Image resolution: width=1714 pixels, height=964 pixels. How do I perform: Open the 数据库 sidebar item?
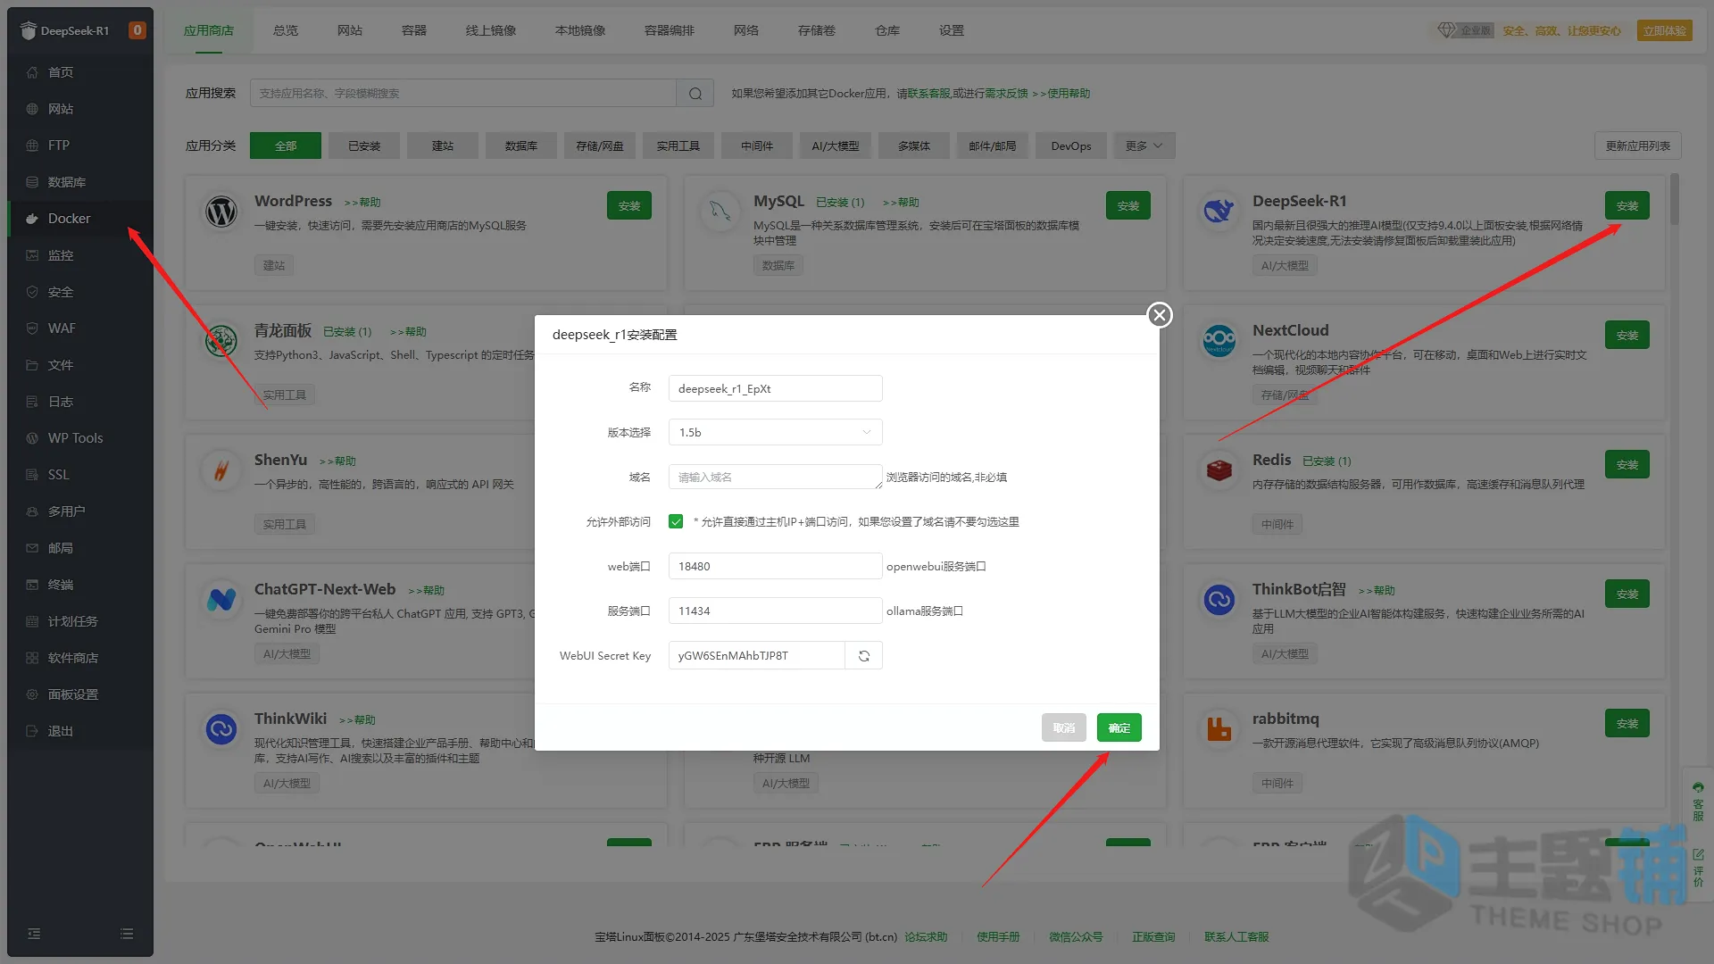tap(80, 182)
